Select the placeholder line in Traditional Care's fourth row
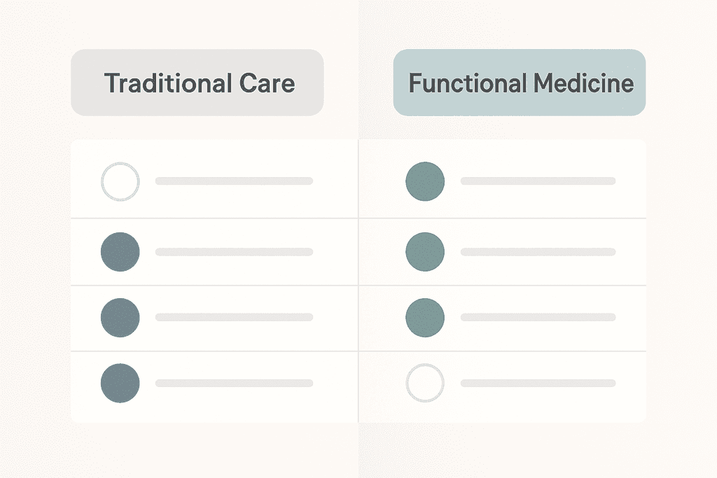Image resolution: width=717 pixels, height=478 pixels. click(x=234, y=383)
